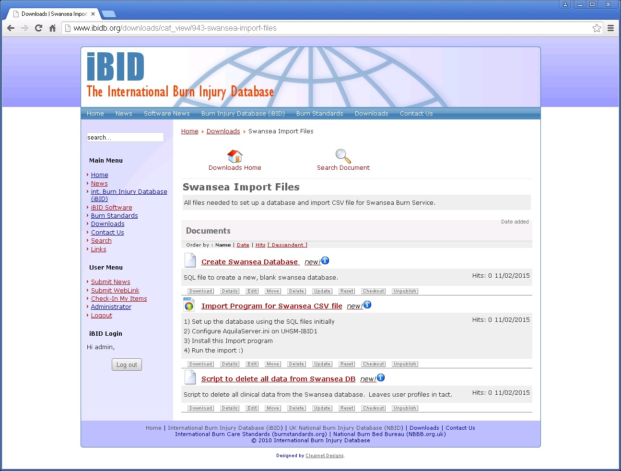Image resolution: width=621 pixels, height=471 pixels.
Task: Open Software News in top navigation bar
Action: coord(166,114)
